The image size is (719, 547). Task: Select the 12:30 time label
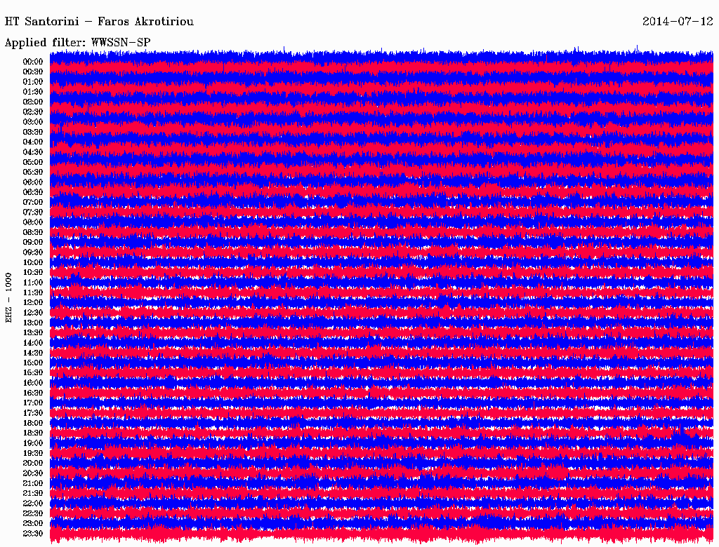click(33, 313)
